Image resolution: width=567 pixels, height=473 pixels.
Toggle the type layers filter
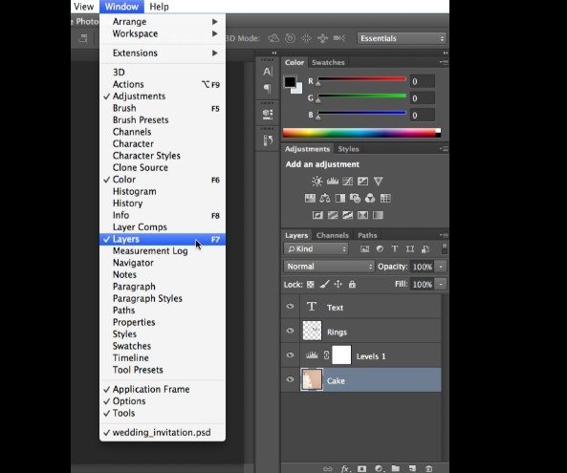point(395,248)
